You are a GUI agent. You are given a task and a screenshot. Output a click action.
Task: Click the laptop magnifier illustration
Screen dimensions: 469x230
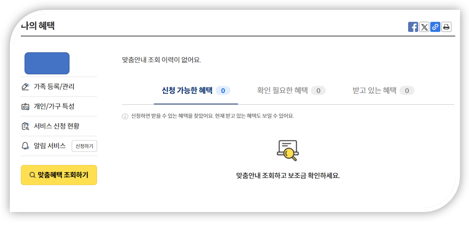288,150
